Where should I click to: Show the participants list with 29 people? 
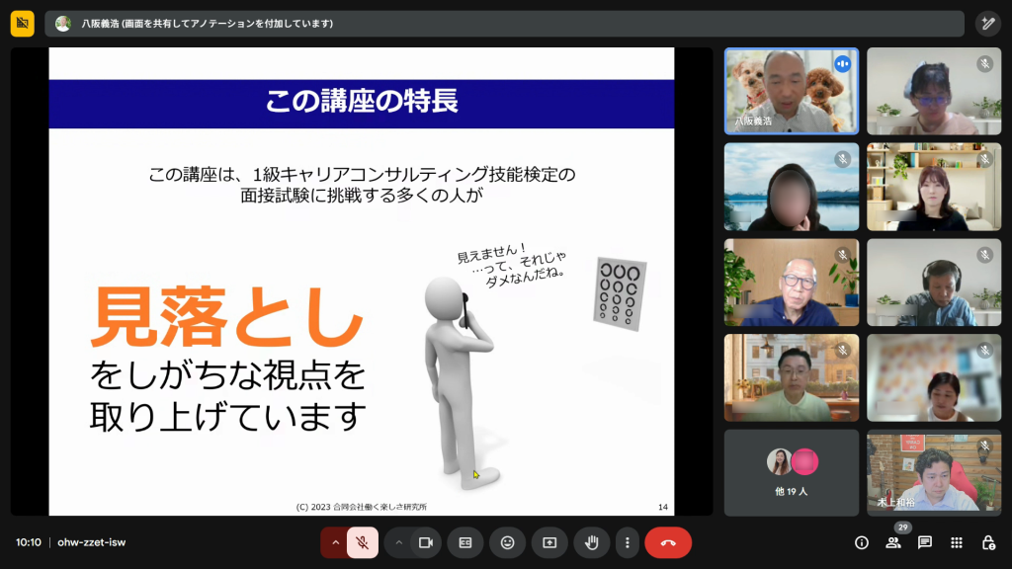tap(893, 542)
